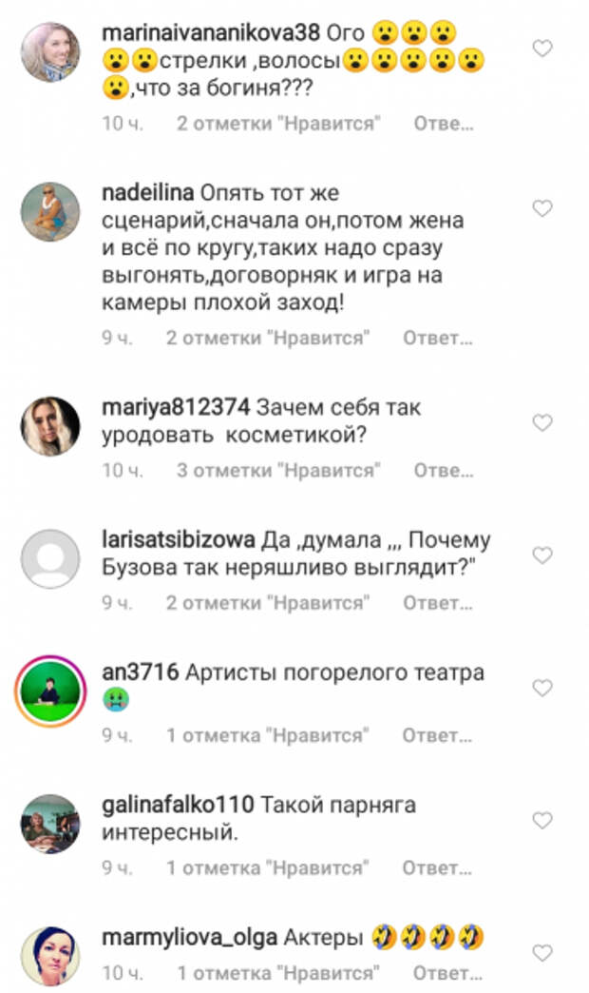Like the comment by marinaivananikova38
This screenshot has width=589, height=993.
542,49
